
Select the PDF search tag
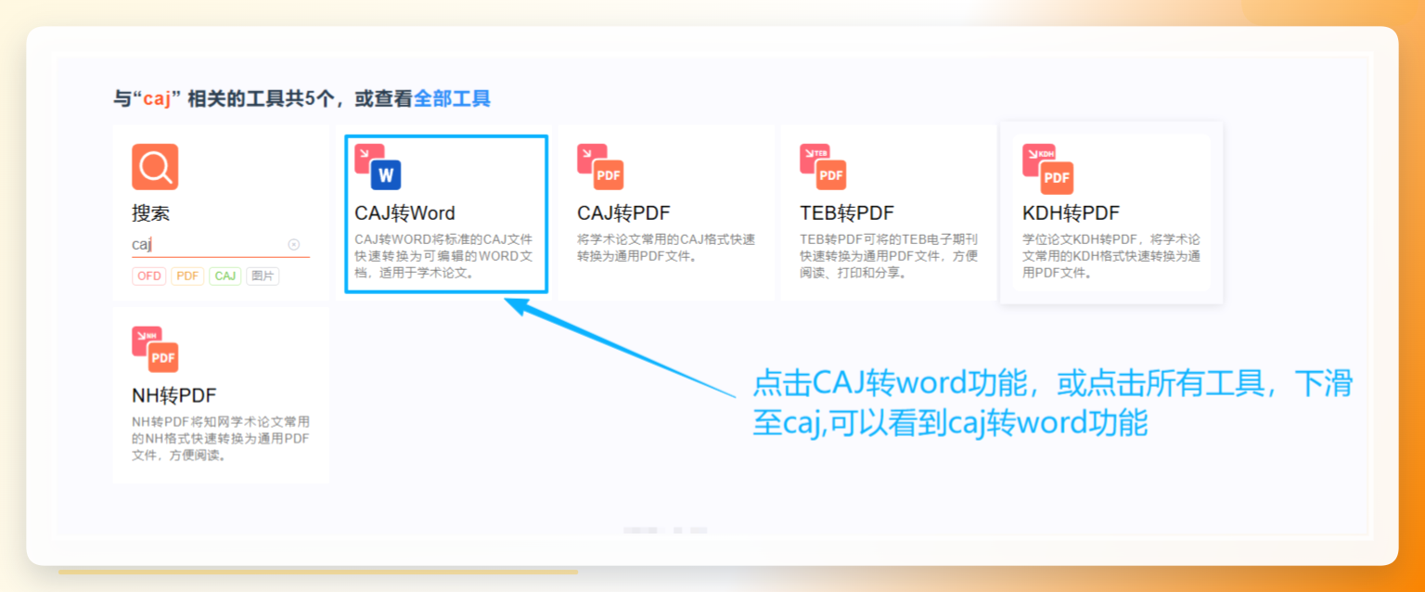[x=187, y=276]
